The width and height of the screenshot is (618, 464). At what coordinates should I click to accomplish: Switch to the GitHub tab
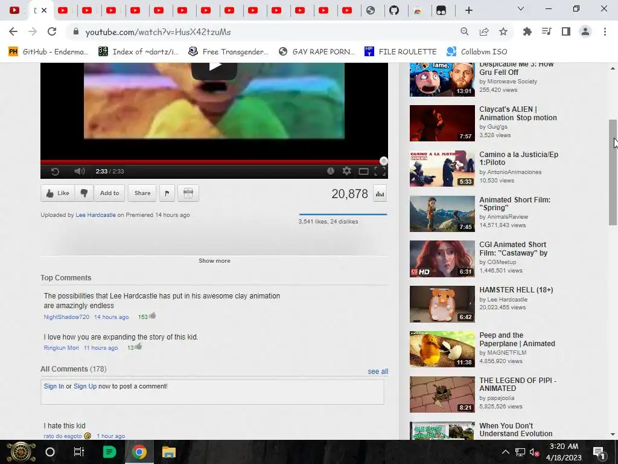(x=394, y=10)
